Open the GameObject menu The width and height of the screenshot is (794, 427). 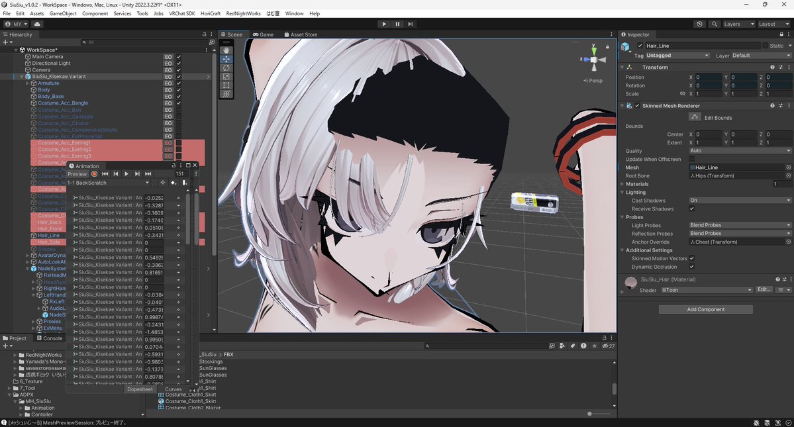(63, 14)
